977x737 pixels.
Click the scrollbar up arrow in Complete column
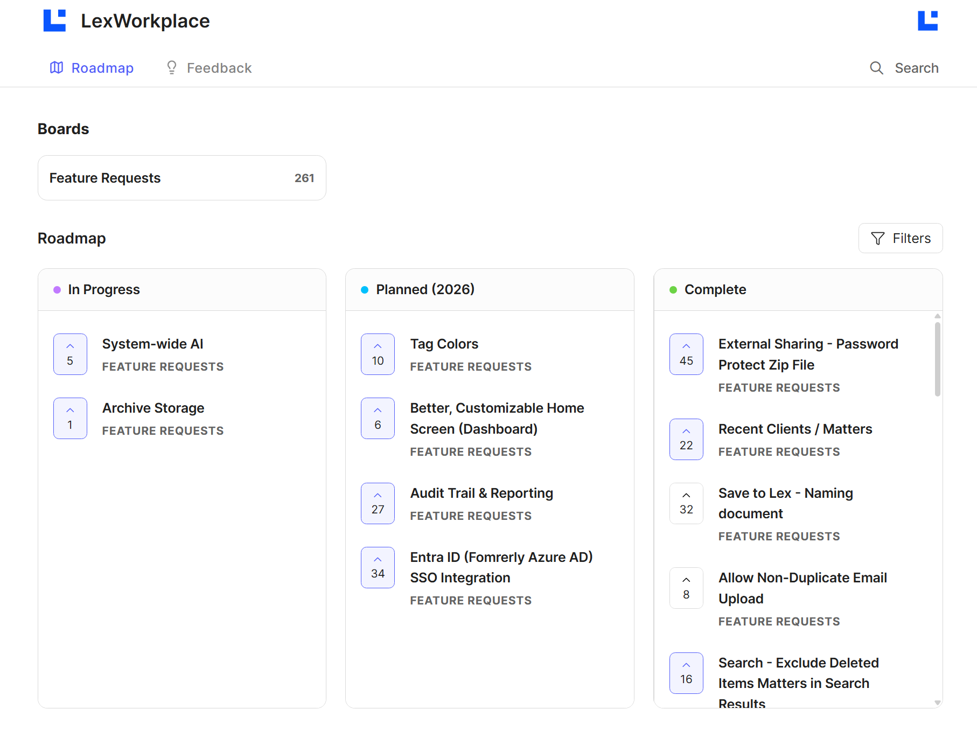pyautogui.click(x=938, y=316)
